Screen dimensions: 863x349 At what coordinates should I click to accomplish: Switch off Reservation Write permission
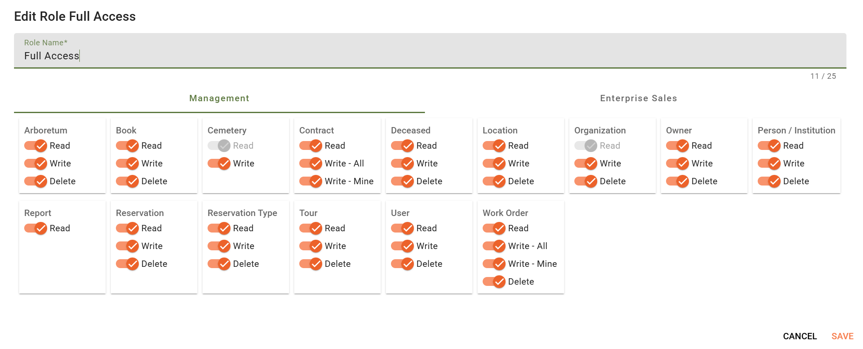128,246
